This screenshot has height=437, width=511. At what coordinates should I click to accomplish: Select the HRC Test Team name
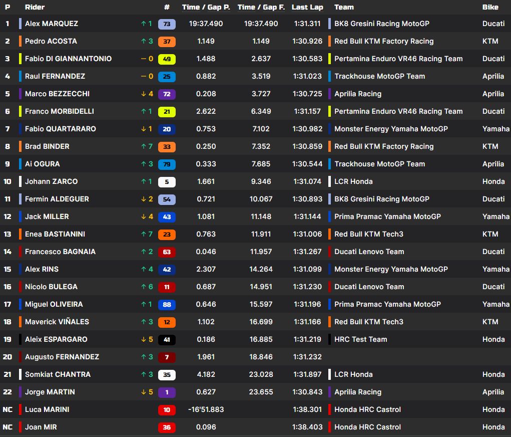pos(360,339)
